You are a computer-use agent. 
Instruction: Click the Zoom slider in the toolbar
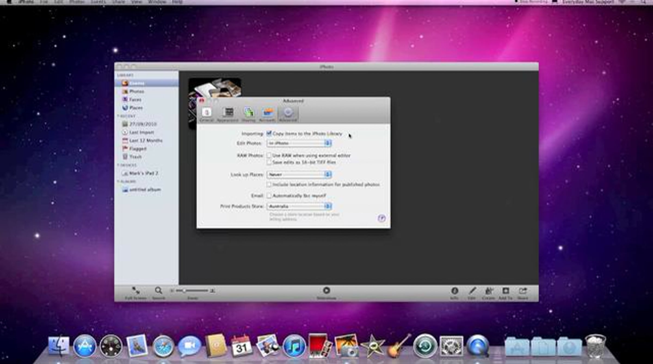tap(192, 291)
